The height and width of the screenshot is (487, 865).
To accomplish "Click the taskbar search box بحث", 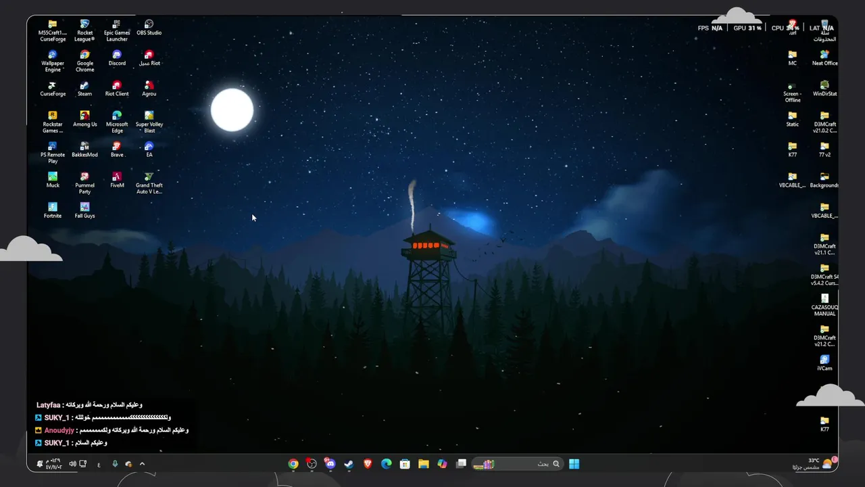I will click(x=517, y=464).
